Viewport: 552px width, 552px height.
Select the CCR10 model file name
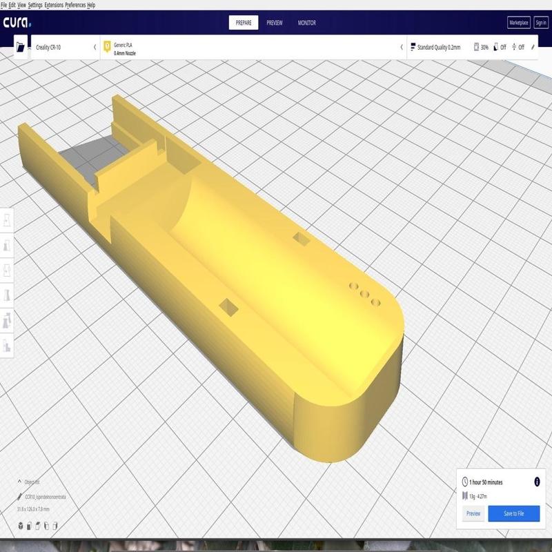46,497
